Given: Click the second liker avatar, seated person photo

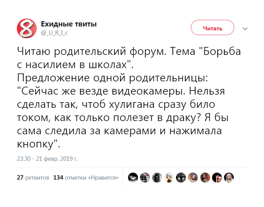Looking at the screenshot, I should click(145, 178).
